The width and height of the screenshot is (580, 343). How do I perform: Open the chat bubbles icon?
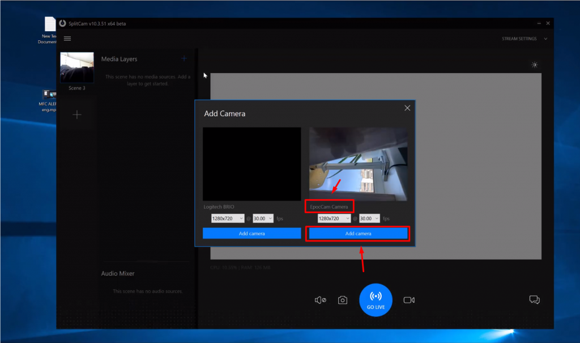(x=535, y=300)
